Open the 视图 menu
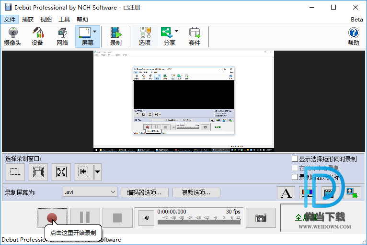 pyautogui.click(x=46, y=20)
